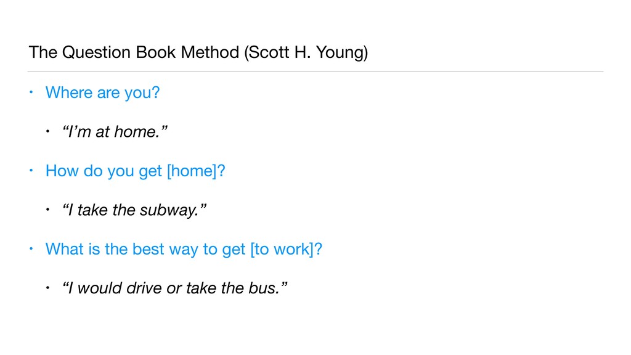This screenshot has width=631, height=355.
Task: Click "I would drive or take the bus."
Action: click(174, 288)
